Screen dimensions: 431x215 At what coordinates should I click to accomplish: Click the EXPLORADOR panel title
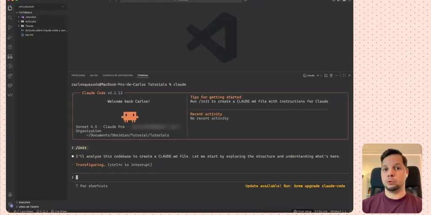26,7
